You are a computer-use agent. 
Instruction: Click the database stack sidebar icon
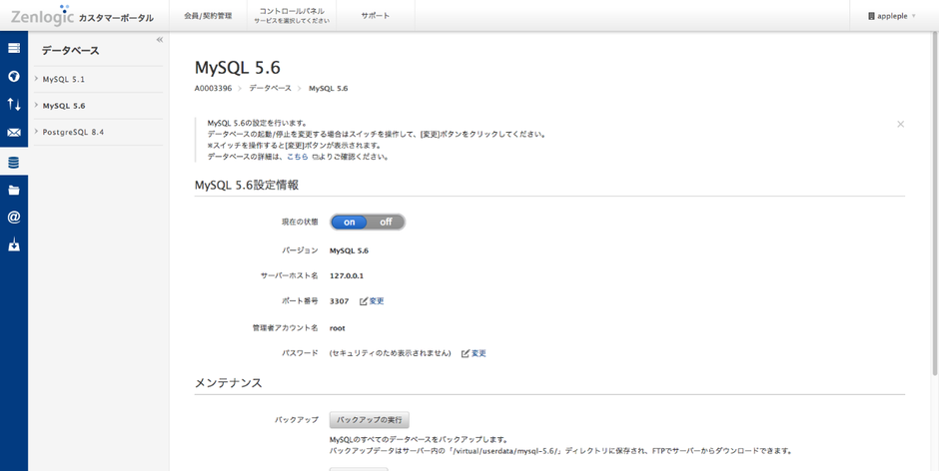pos(14,162)
